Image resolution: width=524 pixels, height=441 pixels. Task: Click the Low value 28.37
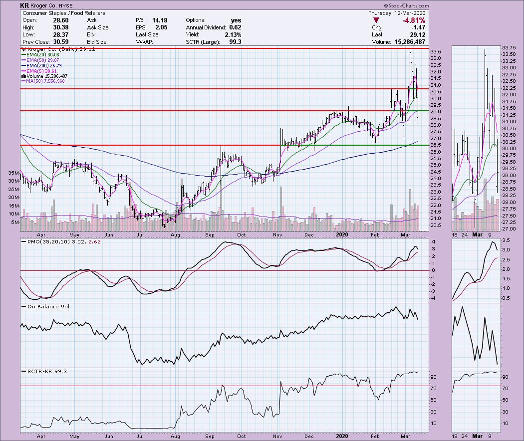coord(60,34)
